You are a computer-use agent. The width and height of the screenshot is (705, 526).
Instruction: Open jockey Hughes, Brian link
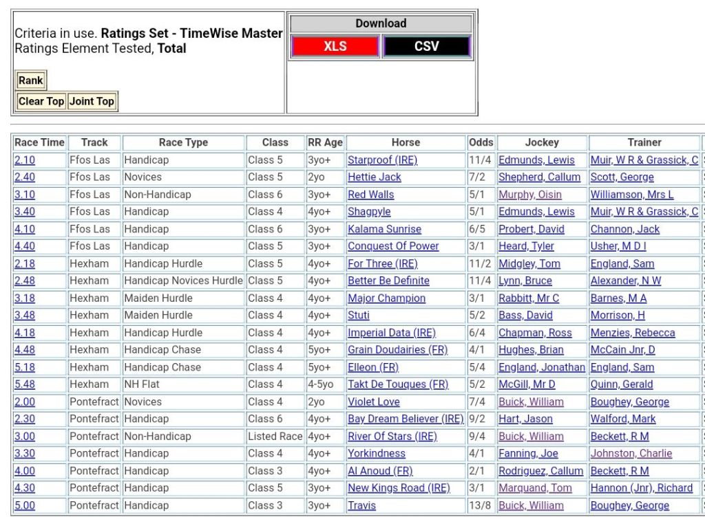pyautogui.click(x=531, y=350)
